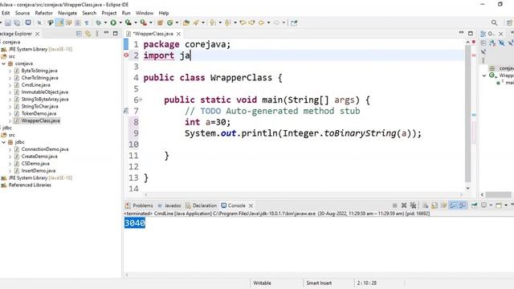Screen dimensions: 514x289
Task: Minimize the editor area
Action: (x=461, y=33)
